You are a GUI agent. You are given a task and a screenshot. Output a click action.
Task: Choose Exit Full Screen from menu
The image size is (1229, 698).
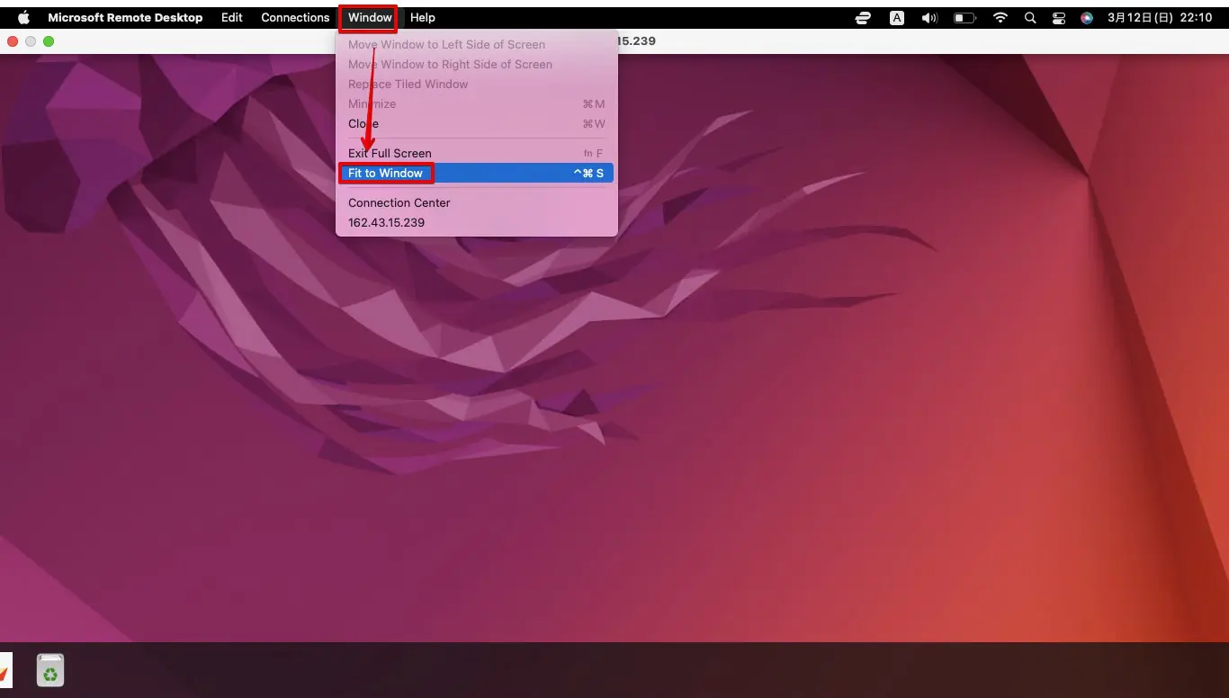point(390,153)
